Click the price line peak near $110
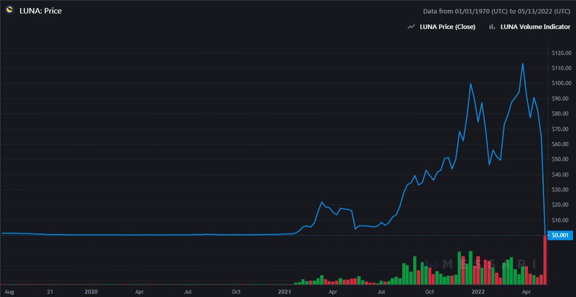576x297 pixels. click(x=522, y=63)
